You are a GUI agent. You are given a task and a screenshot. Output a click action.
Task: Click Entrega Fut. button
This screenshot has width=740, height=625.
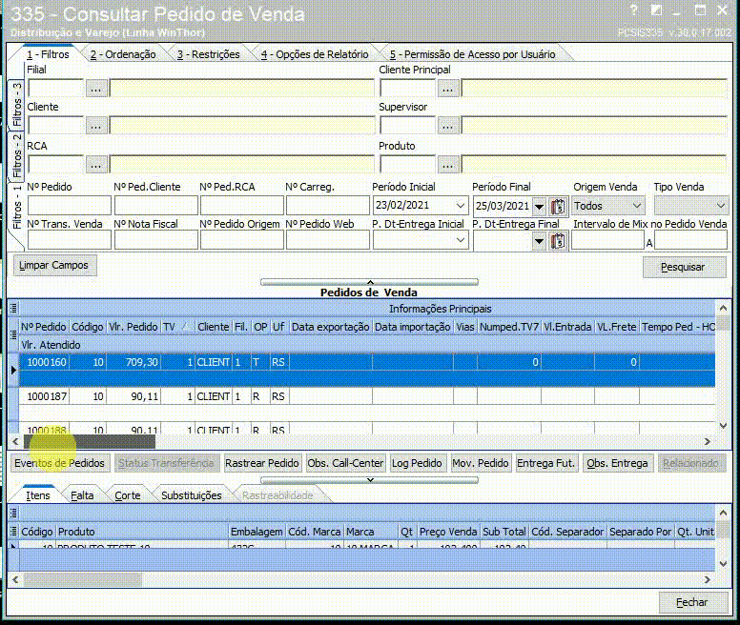[x=545, y=463]
